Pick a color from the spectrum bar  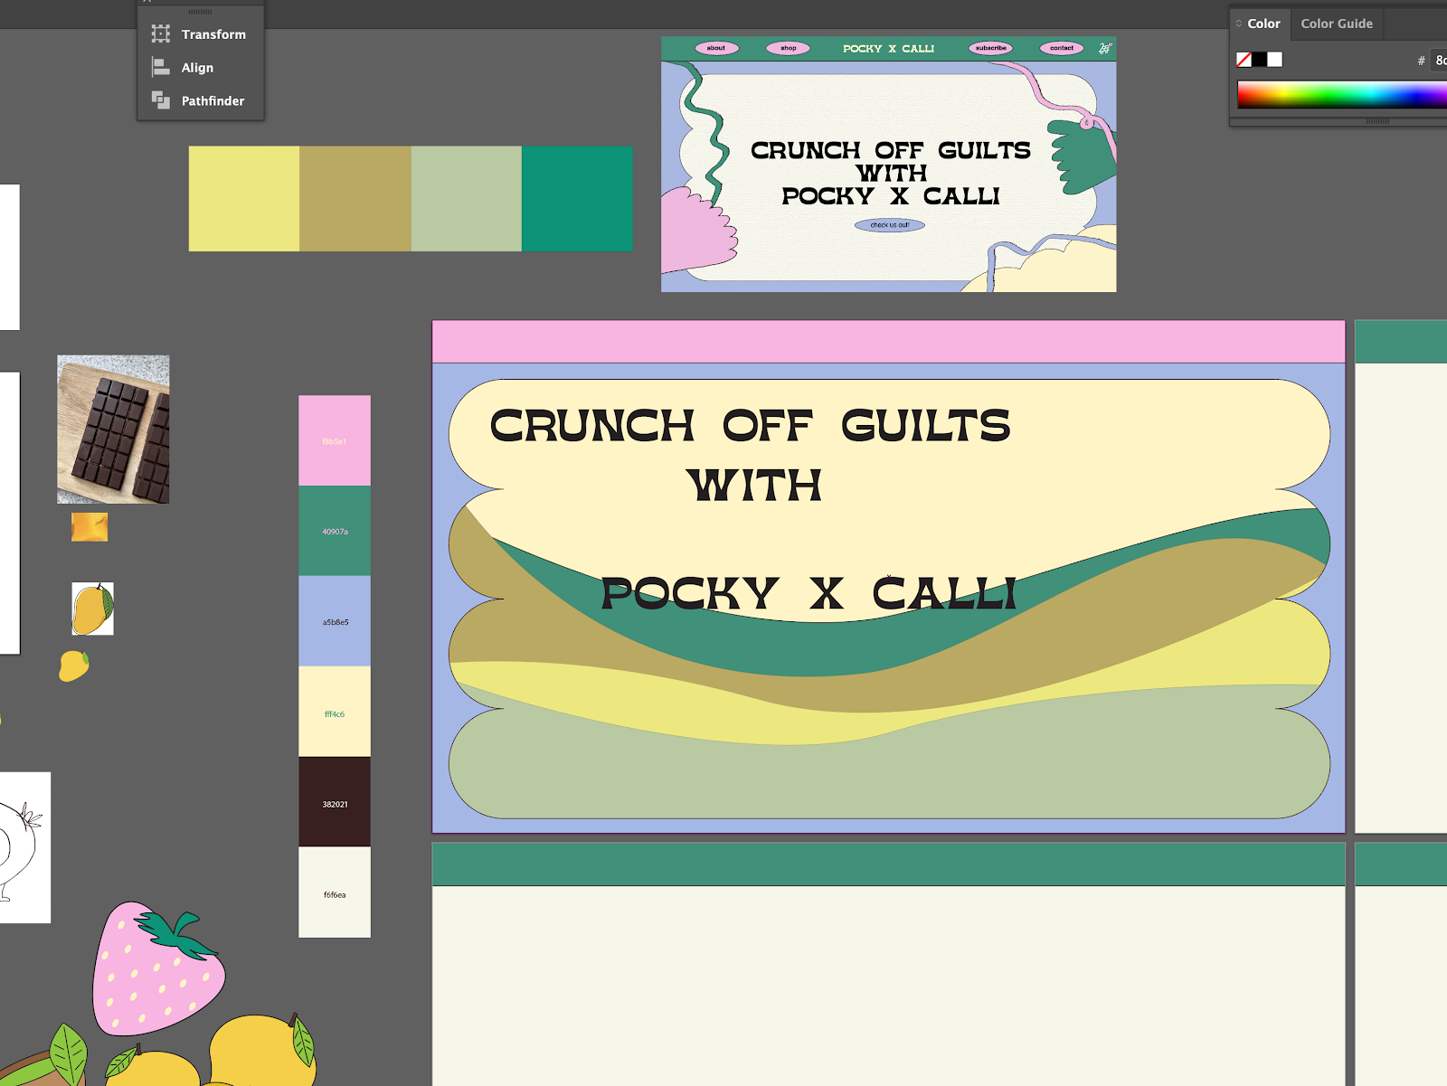[1342, 95]
